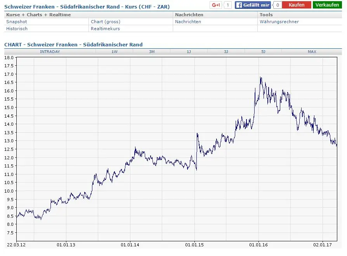This screenshot has height=256, width=347.
Task: Click the page title 'Schweizer Franken - Südafrikanischer Rand - Kurs'
Action: pos(87,7)
